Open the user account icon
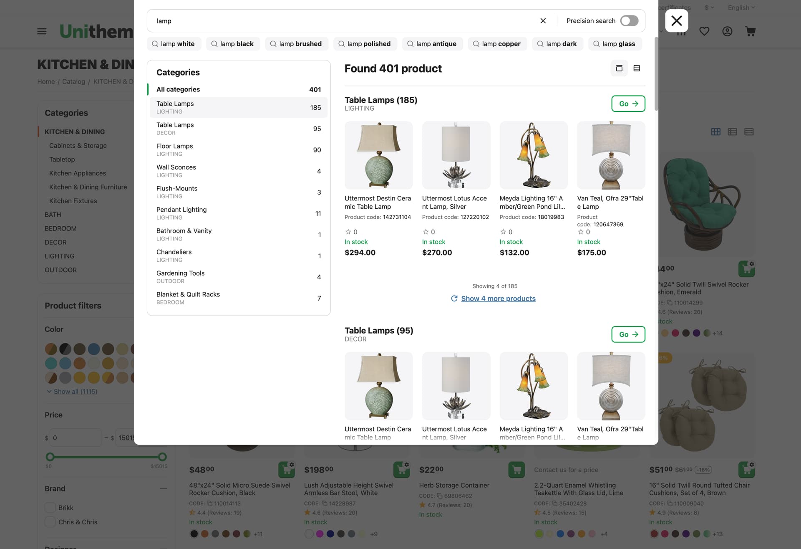Viewport: 801px width, 549px height. click(x=727, y=31)
